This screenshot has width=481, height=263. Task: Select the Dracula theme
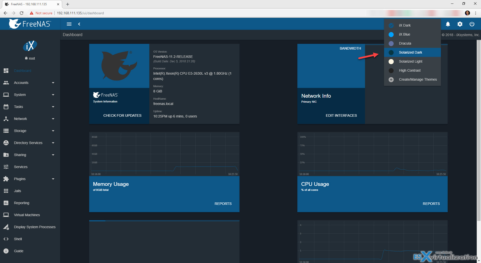click(x=412, y=43)
